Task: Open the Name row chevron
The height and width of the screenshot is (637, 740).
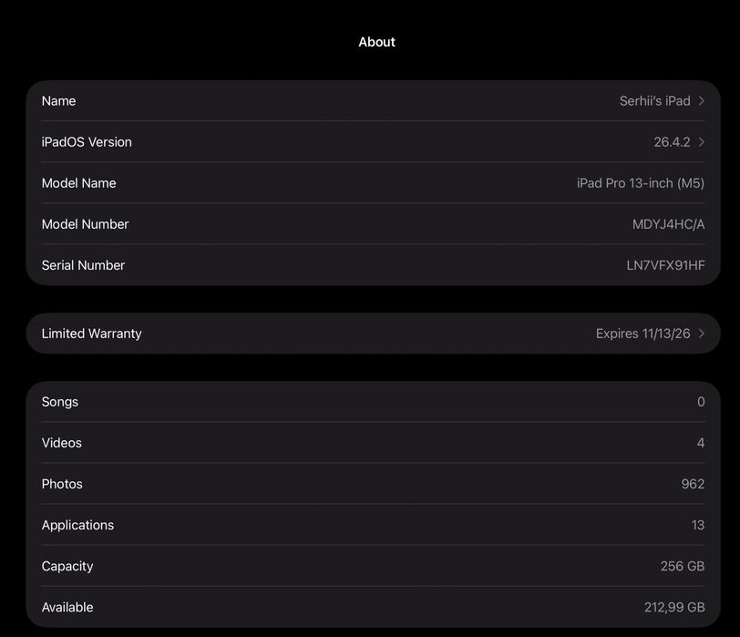Action: coord(702,101)
